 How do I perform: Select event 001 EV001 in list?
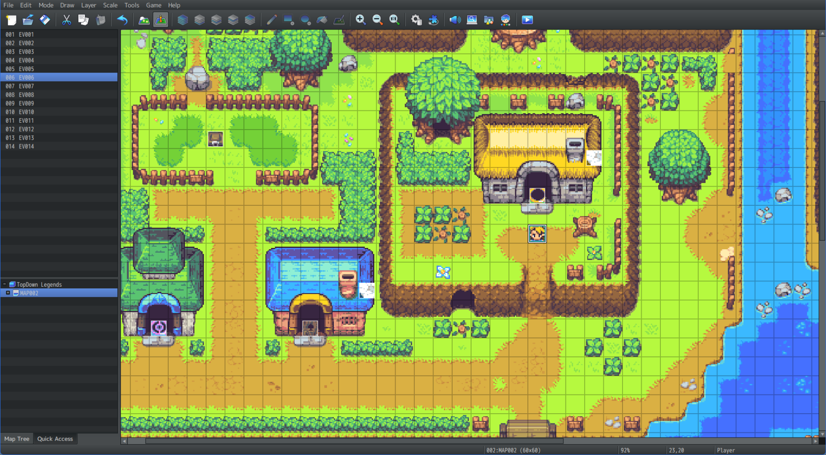tap(59, 34)
